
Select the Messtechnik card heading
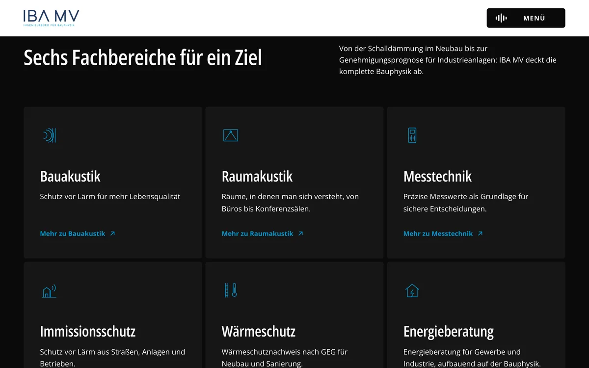click(x=437, y=176)
